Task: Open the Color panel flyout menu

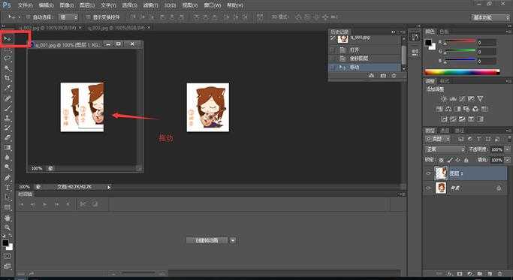Action: pos(508,32)
